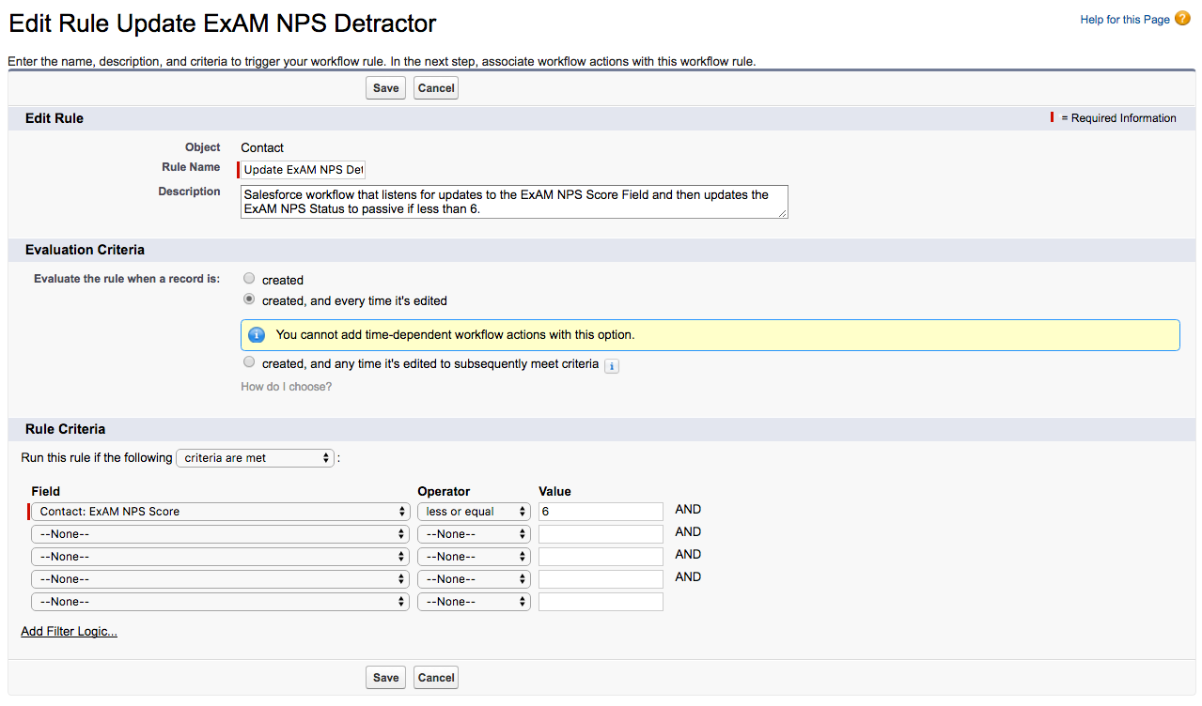Click the bottom Cancel button
This screenshot has width=1202, height=706.
436,678
